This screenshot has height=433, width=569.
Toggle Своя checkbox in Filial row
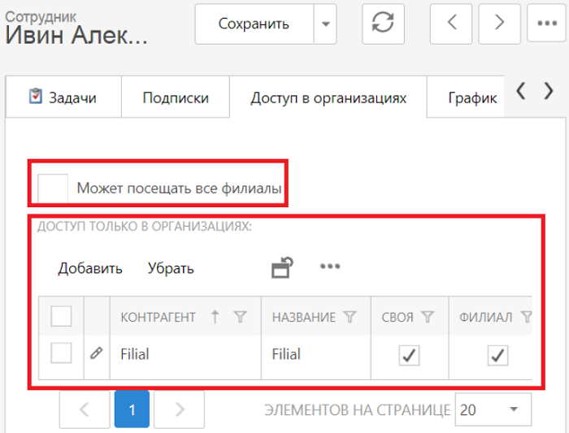(409, 355)
